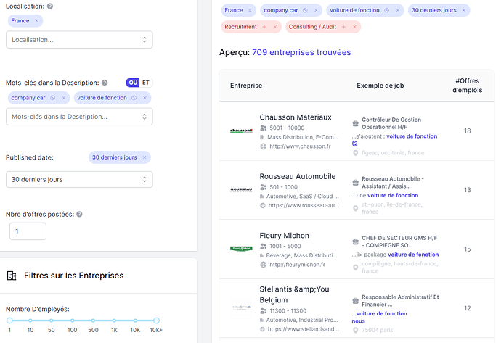Viewport: 501px width, 343px height.
Task: Open Nbre d'offres postées help icon
Action: tap(80, 215)
